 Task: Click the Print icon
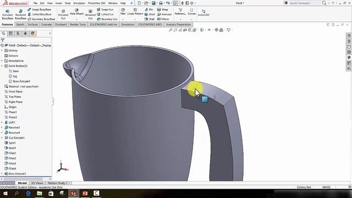[x=161, y=3]
